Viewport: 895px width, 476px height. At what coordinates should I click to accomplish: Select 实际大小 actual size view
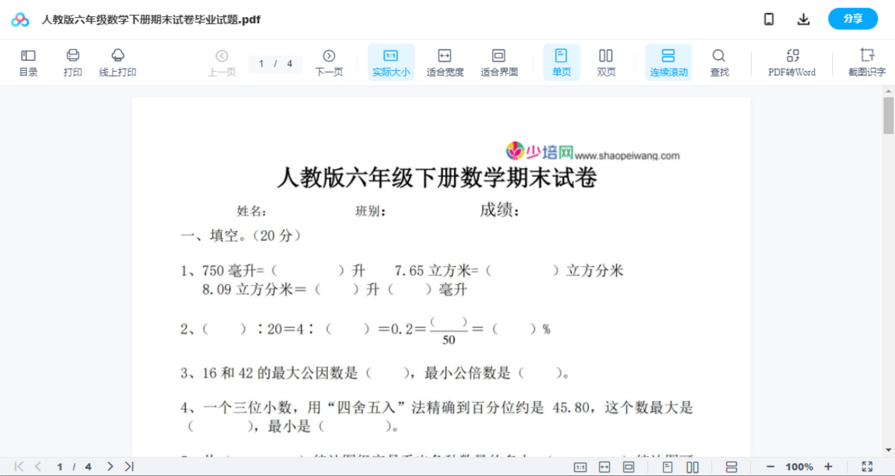(391, 62)
